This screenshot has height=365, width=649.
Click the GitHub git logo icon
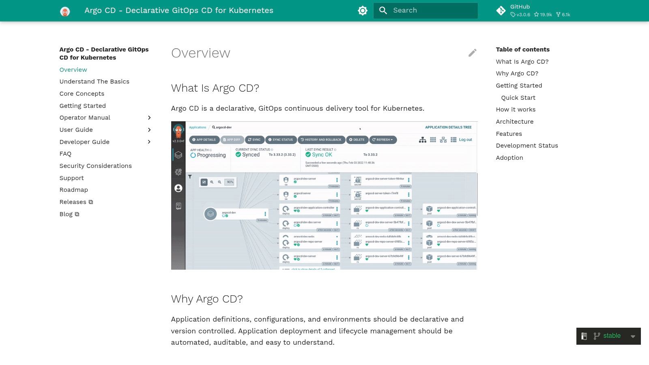[x=501, y=11]
